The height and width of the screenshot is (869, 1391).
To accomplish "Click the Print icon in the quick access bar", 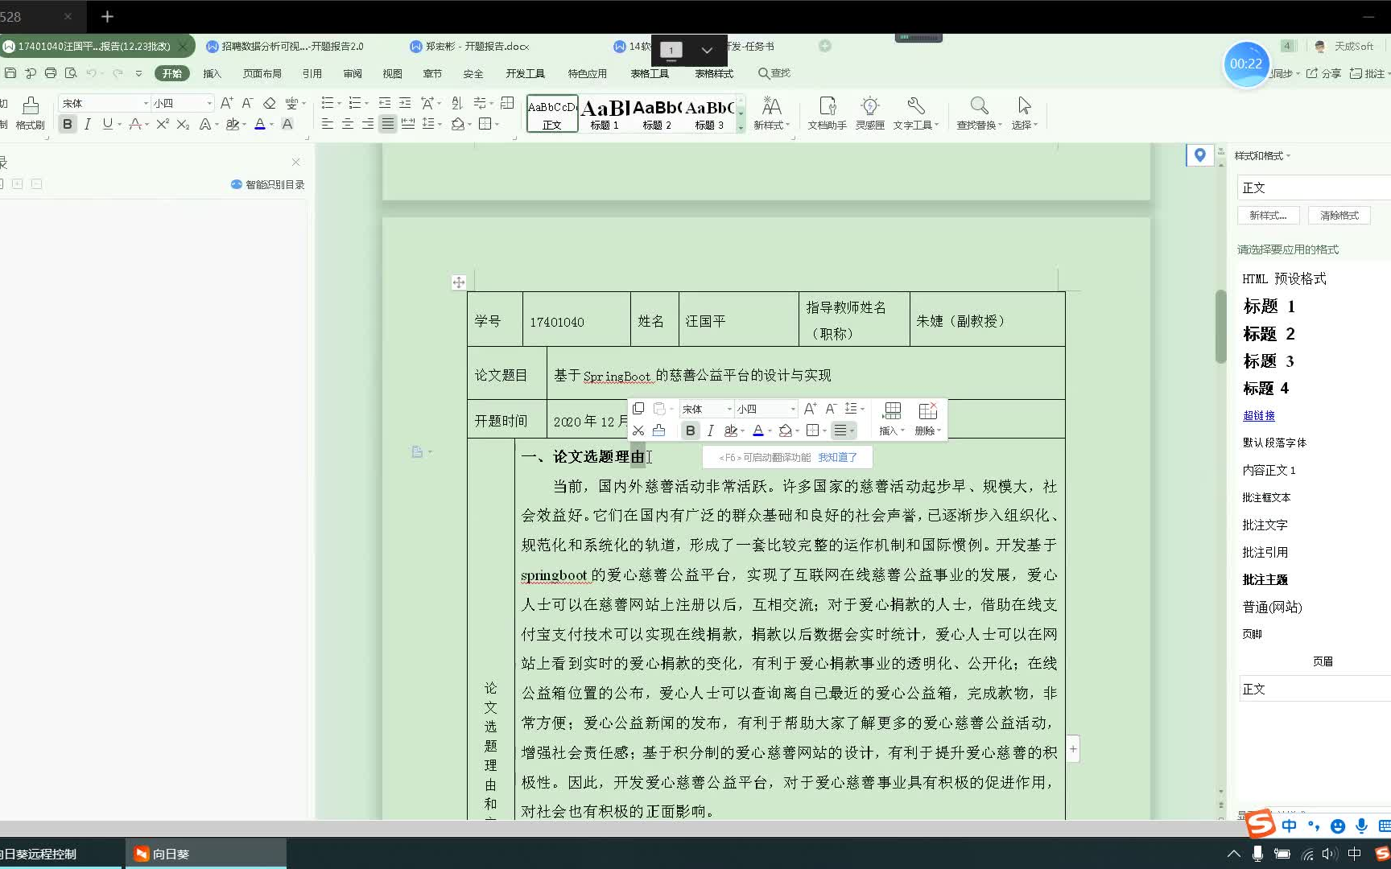I will coord(51,73).
